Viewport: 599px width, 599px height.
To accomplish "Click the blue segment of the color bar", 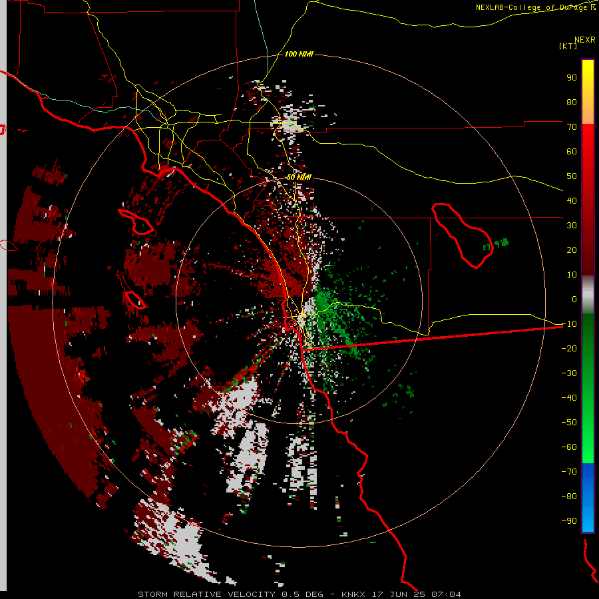I will (588, 498).
